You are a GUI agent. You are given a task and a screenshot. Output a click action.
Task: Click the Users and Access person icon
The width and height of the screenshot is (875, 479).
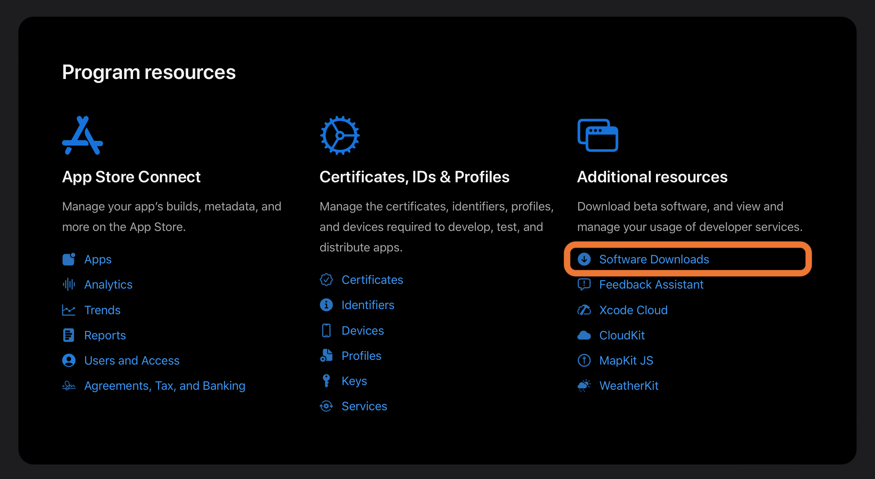click(69, 361)
